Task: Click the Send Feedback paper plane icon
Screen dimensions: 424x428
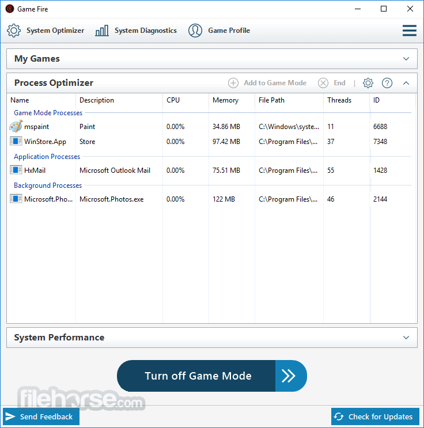Action: [10, 416]
